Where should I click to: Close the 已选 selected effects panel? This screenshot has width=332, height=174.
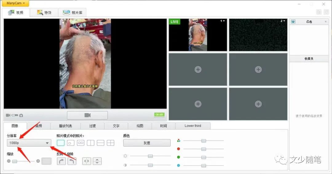click(x=326, y=21)
